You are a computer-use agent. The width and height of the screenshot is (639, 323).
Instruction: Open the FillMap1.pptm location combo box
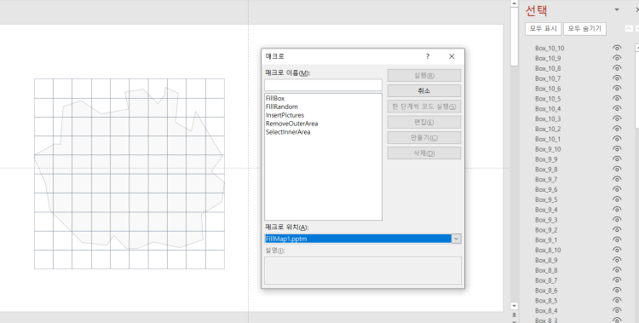click(363, 239)
